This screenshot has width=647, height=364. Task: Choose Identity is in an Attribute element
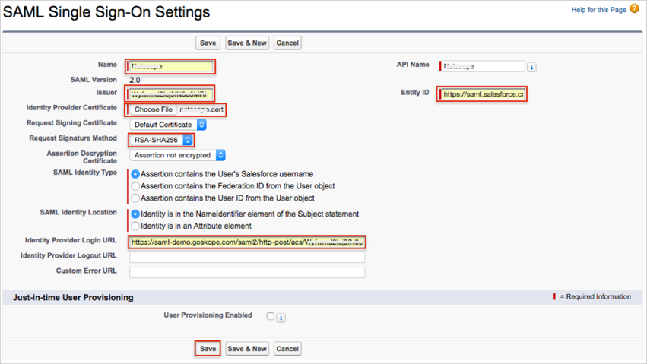point(135,226)
